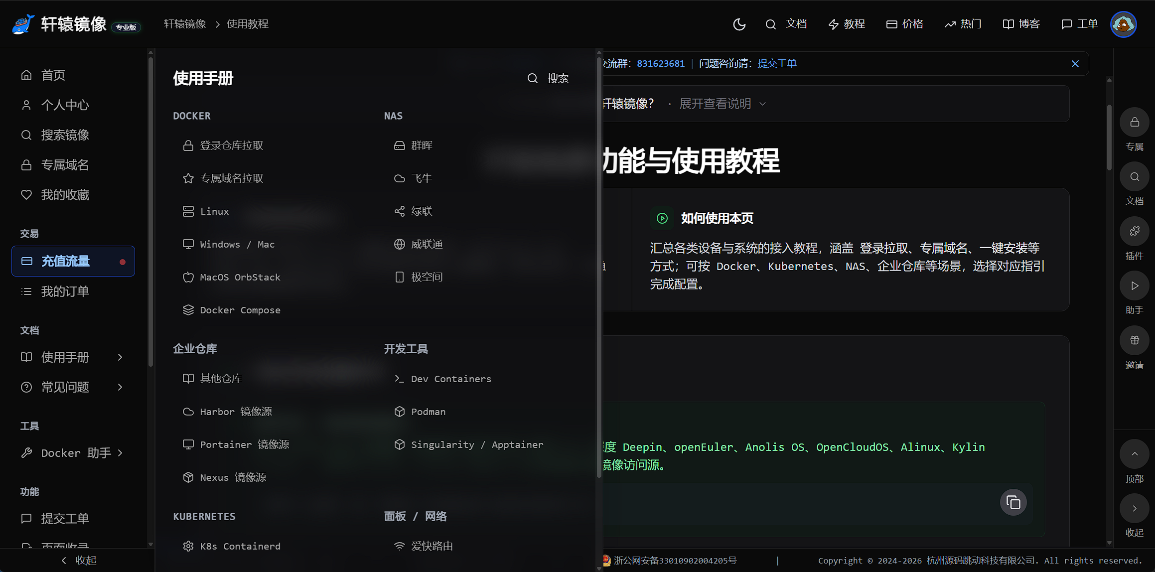1155x572 pixels.
Task: Open 专属域名 in sidebar
Action: (73, 165)
